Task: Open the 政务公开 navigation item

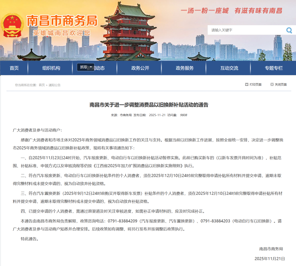Action: (140, 68)
